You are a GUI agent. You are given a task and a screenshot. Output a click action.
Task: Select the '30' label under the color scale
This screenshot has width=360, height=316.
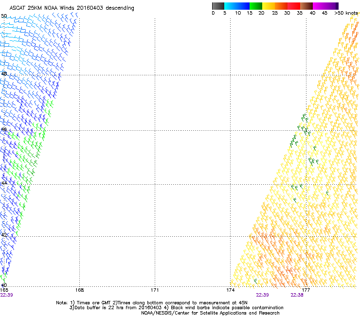287,13
